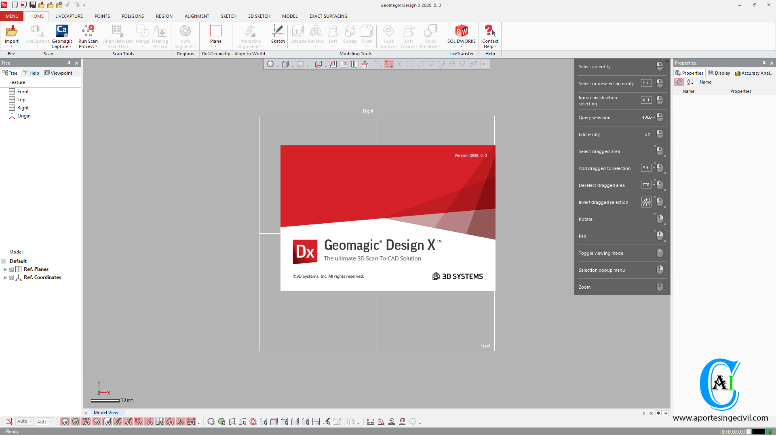Image resolution: width=776 pixels, height=436 pixels.
Task: Rotate view clockwise icon
Action: pos(344,64)
